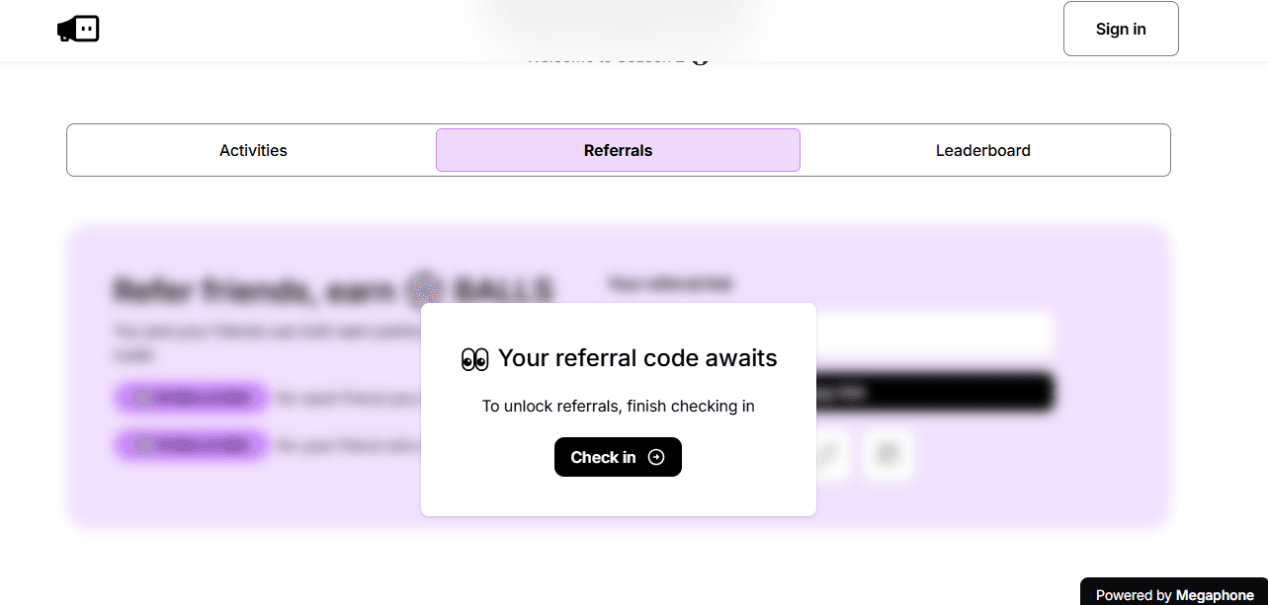
Task: Click the upper blurred purple reward badge
Action: click(191, 398)
